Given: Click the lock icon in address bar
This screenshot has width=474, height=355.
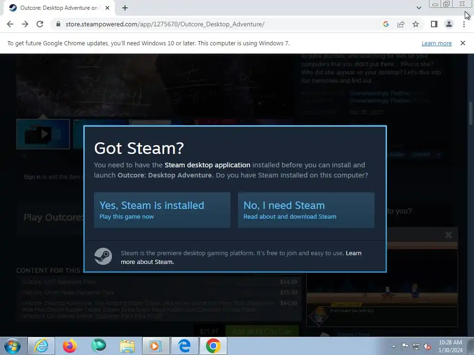Looking at the screenshot, I should 58,24.
